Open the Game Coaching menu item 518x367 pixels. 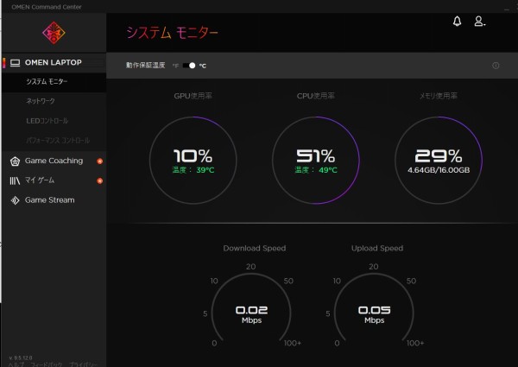[x=54, y=161]
